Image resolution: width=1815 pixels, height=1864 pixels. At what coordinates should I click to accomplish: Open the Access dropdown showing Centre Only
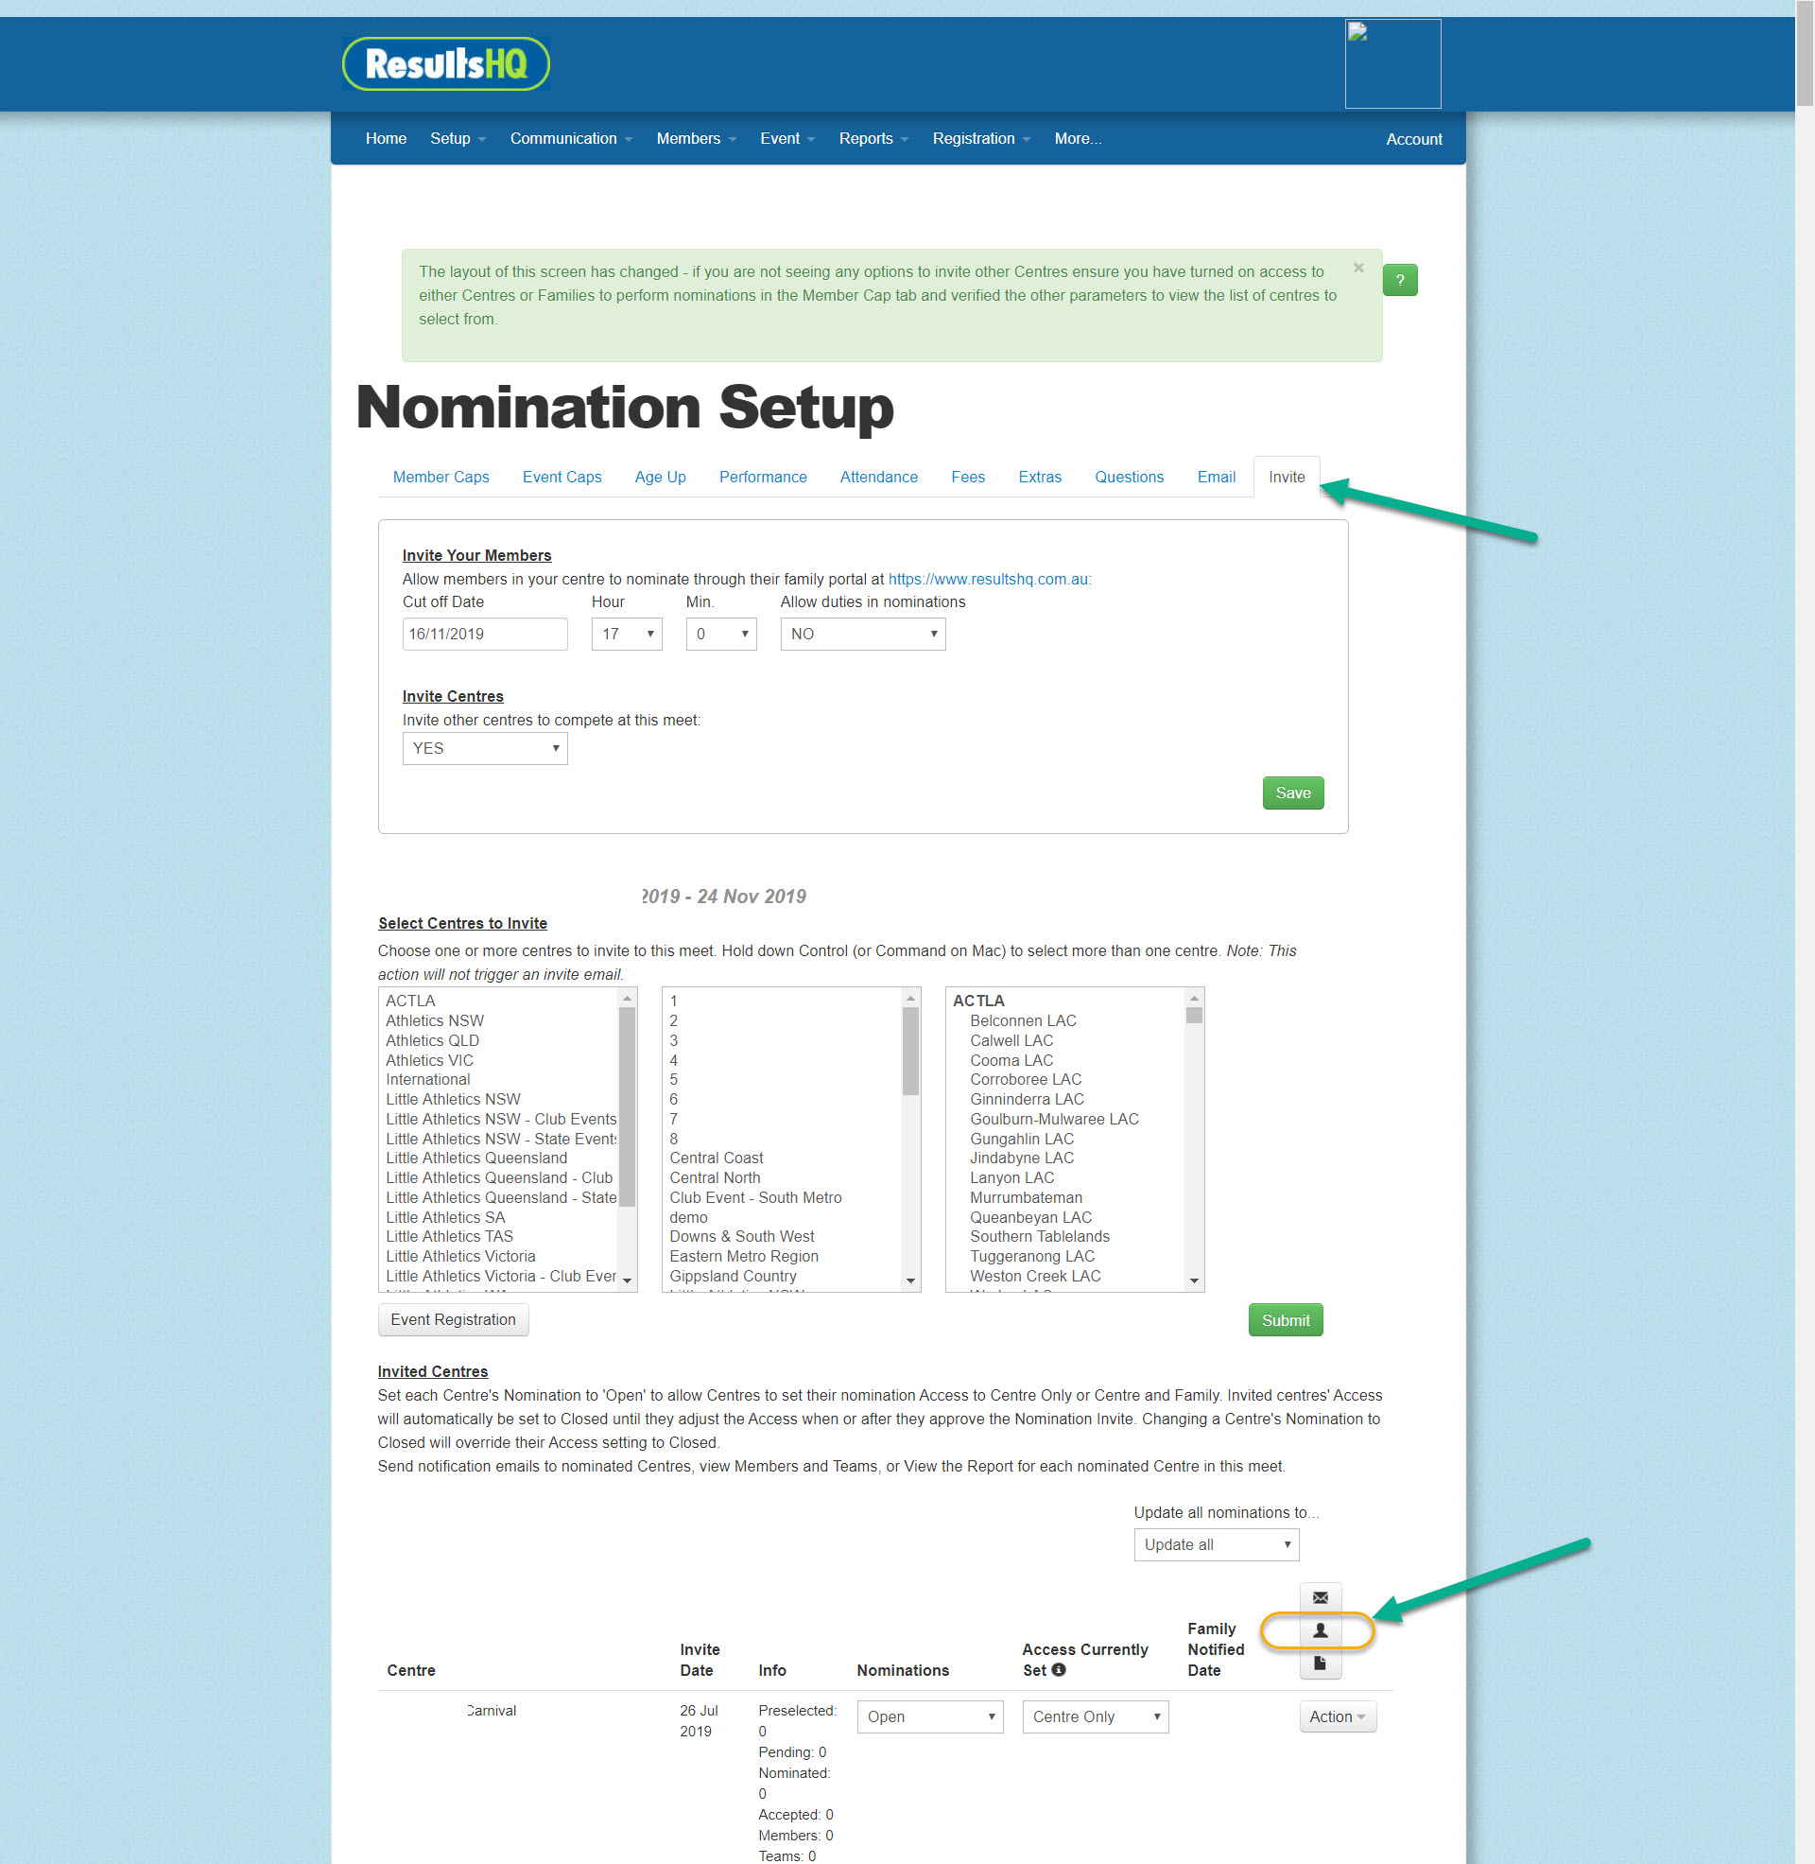click(x=1096, y=1716)
